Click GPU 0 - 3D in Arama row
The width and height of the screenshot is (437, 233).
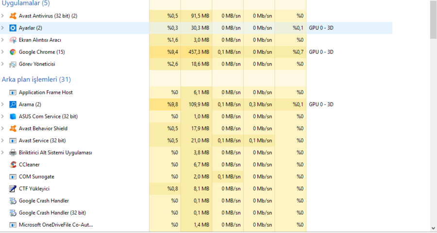pos(321,104)
